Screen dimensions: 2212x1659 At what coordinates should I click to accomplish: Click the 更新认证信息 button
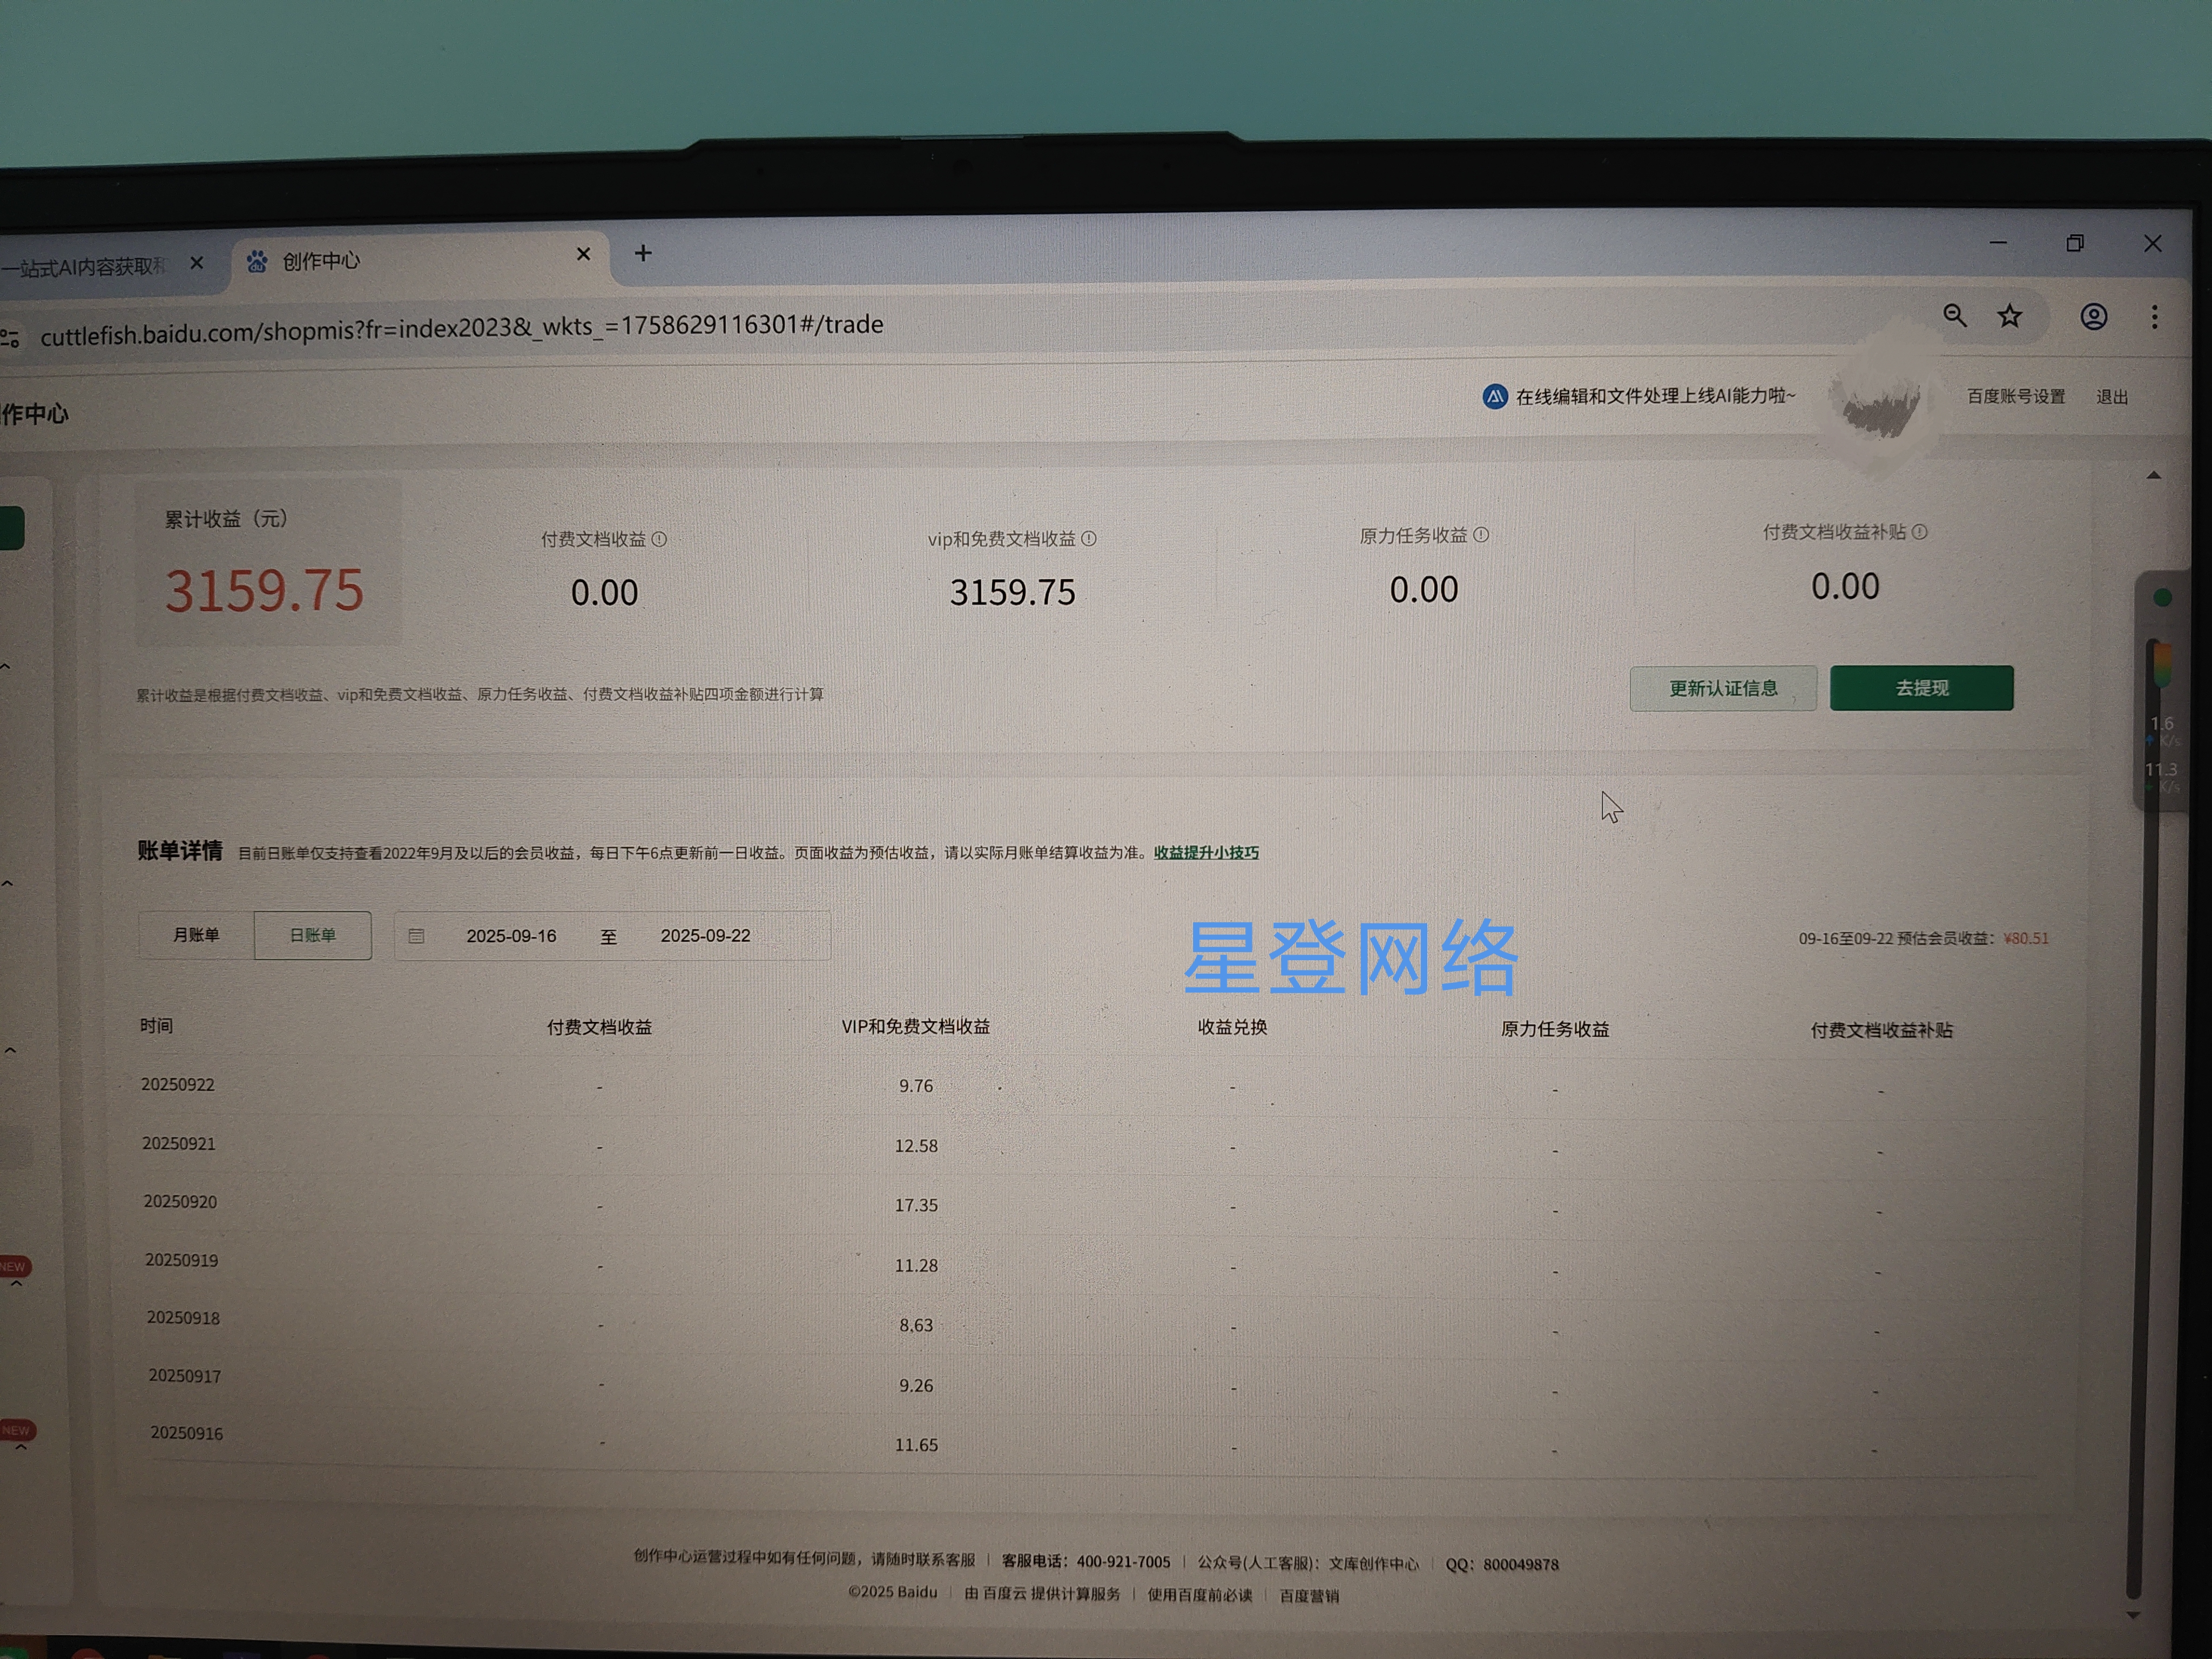[1722, 688]
